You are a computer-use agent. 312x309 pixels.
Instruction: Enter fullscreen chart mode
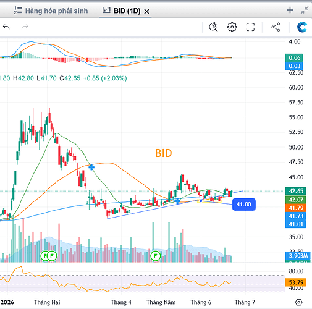click(250, 27)
